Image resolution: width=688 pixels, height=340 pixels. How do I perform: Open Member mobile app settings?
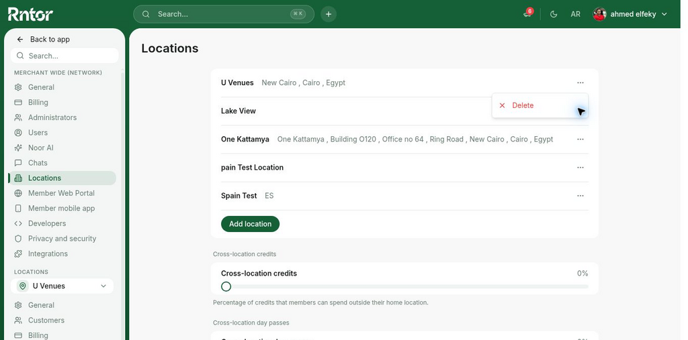(x=62, y=208)
